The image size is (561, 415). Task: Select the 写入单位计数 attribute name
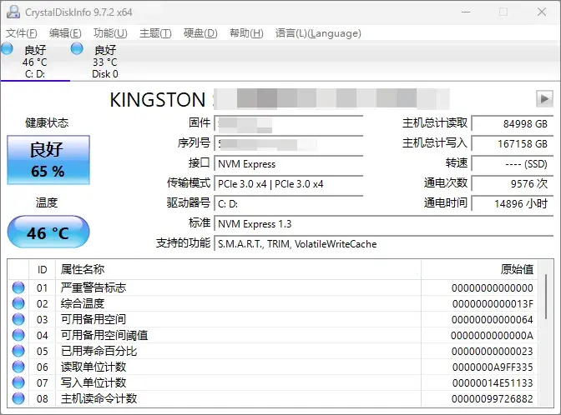pos(93,382)
